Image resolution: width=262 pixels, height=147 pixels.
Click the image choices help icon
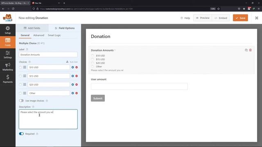coord(47,101)
